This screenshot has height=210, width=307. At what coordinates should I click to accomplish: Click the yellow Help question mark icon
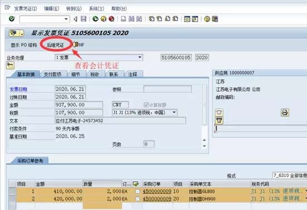207,19
